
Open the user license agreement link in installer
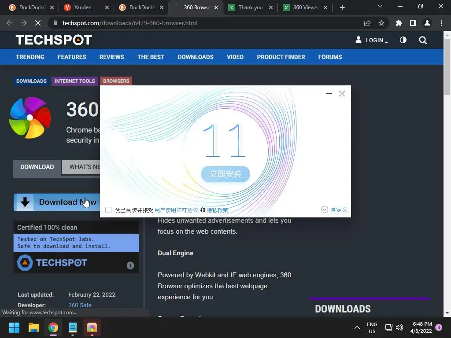coord(176,210)
